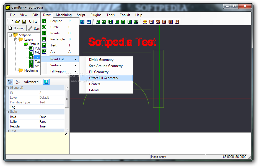259x167 pixels.
Task: Click the Pocket machining operation icon
Action: pyautogui.click(x=151, y=22)
